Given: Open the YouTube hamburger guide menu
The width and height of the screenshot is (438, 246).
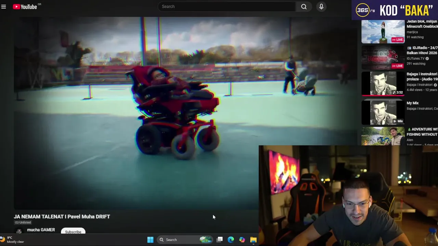Looking at the screenshot, I should pos(3,6).
